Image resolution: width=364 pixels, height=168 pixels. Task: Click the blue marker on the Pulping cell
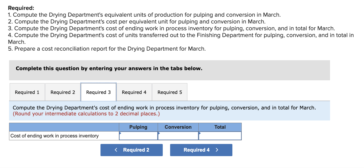(x=120, y=133)
